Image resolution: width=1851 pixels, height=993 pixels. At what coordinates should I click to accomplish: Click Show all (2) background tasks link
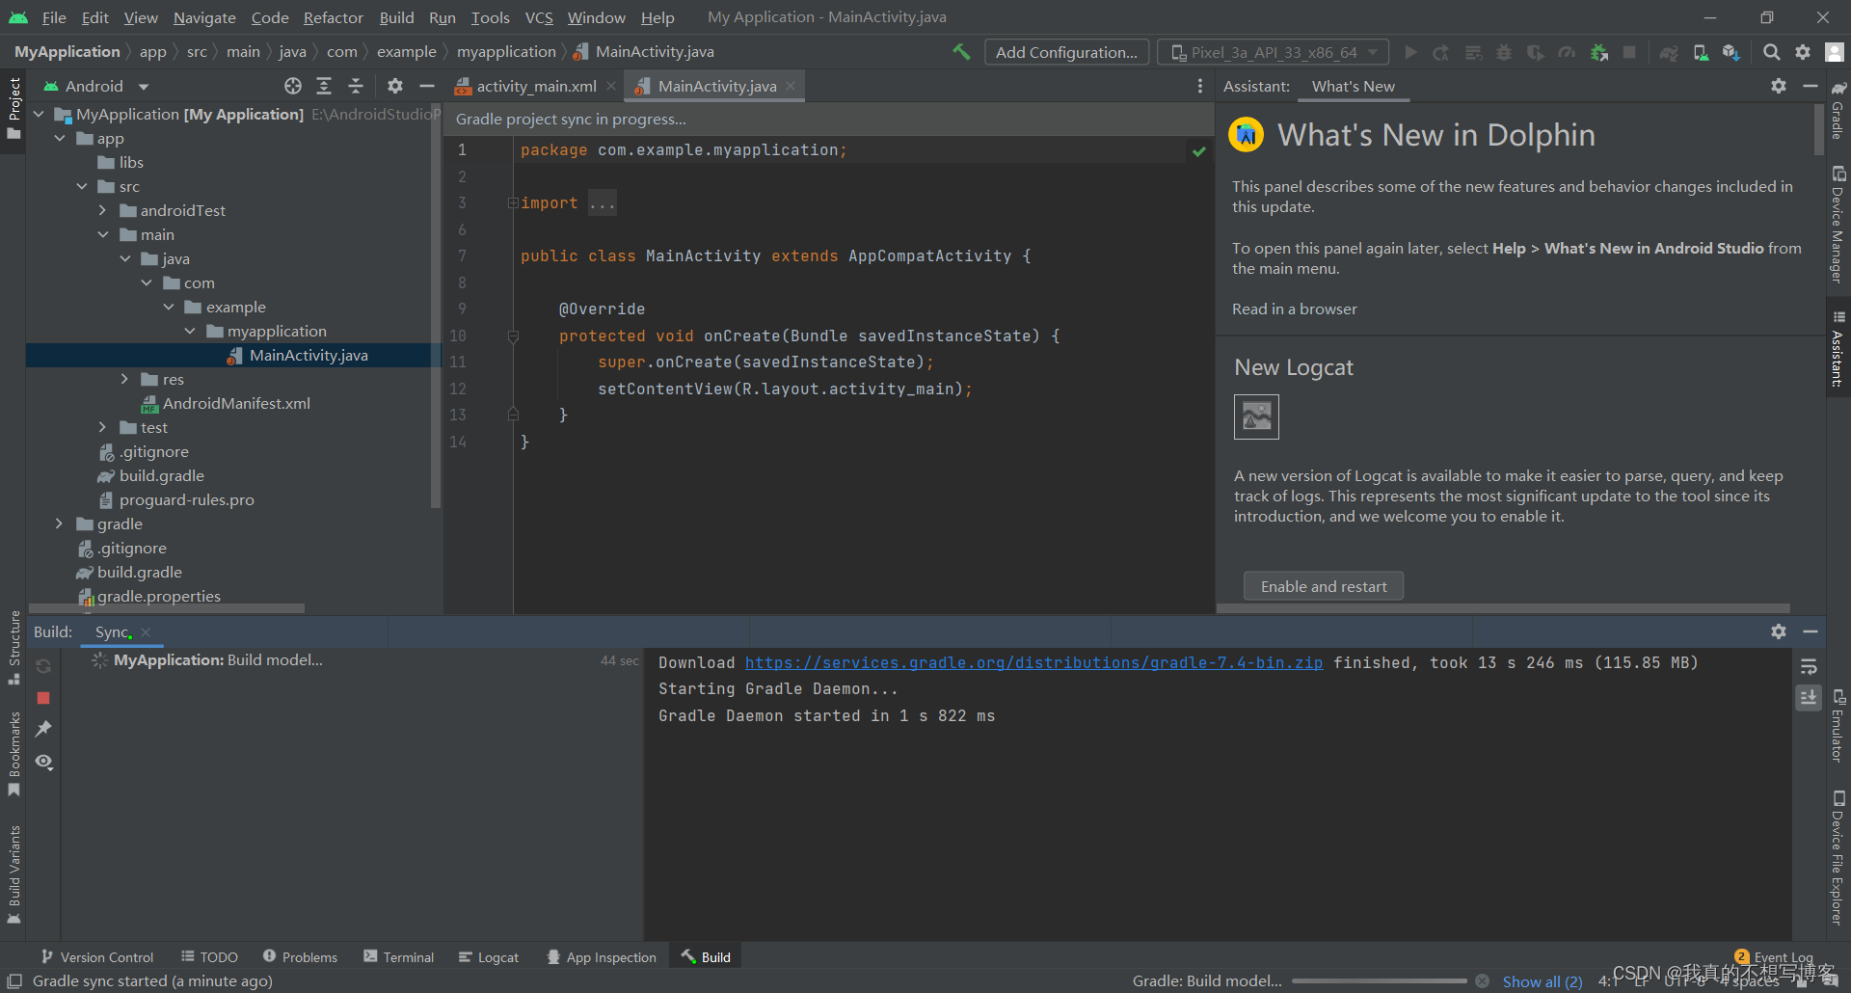[x=1542, y=981]
